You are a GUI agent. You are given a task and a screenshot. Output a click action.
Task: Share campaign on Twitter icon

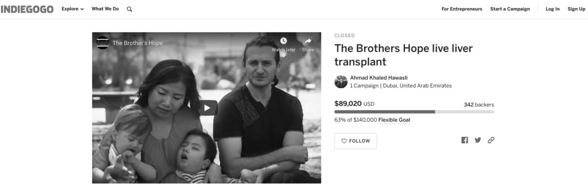(x=478, y=140)
